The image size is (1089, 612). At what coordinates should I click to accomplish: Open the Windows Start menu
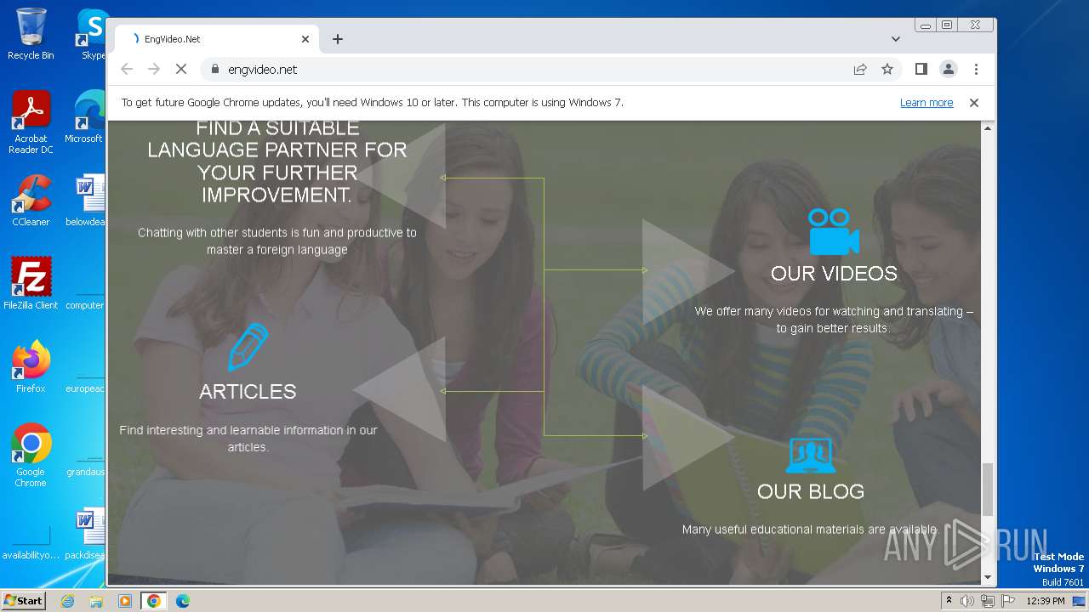coord(24,601)
